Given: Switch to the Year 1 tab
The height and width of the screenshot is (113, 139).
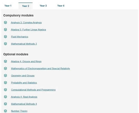Looking at the screenshot, I should 8,6.
